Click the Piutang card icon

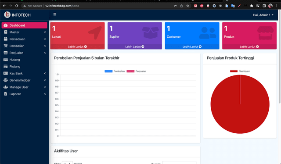[6, 66]
